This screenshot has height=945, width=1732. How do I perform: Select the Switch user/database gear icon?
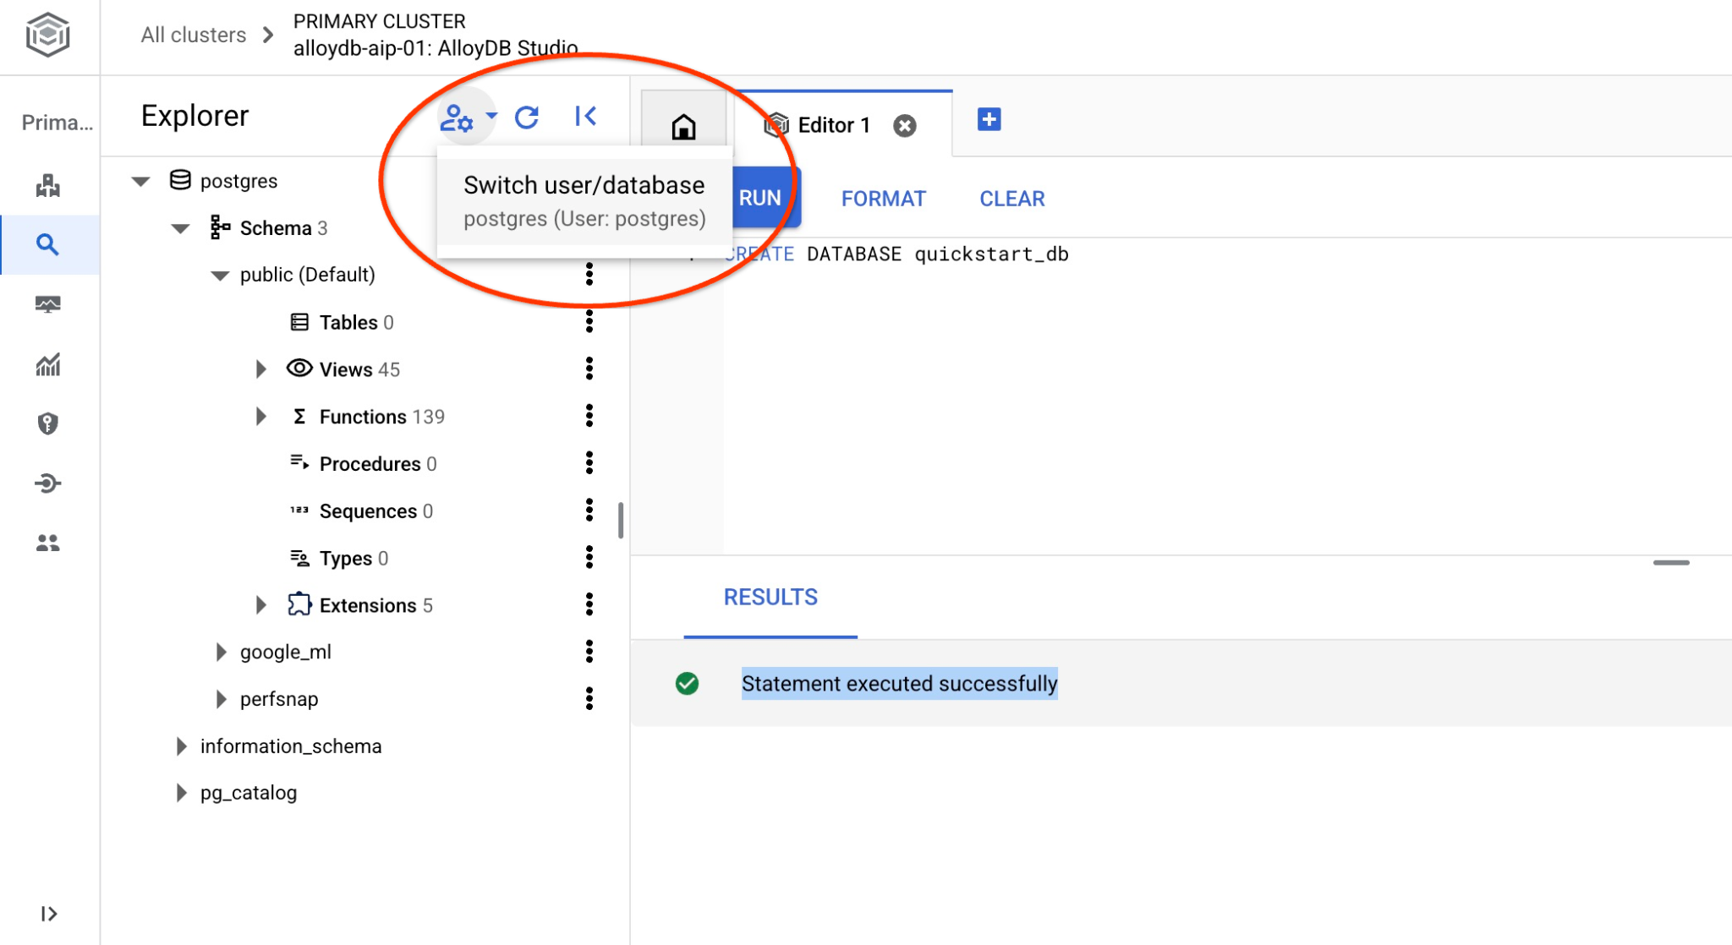[x=455, y=118]
